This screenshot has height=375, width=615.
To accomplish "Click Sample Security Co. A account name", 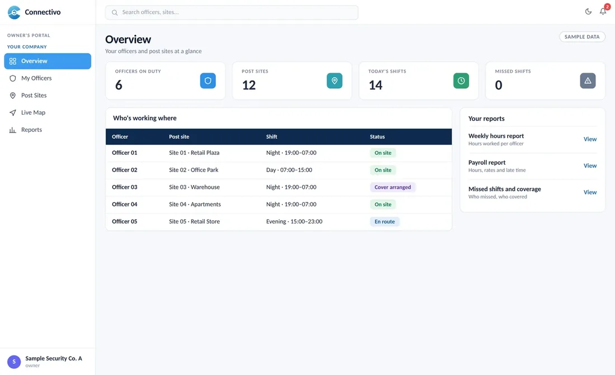I will 54,359.
